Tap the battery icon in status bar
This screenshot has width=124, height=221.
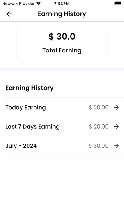[118, 3]
